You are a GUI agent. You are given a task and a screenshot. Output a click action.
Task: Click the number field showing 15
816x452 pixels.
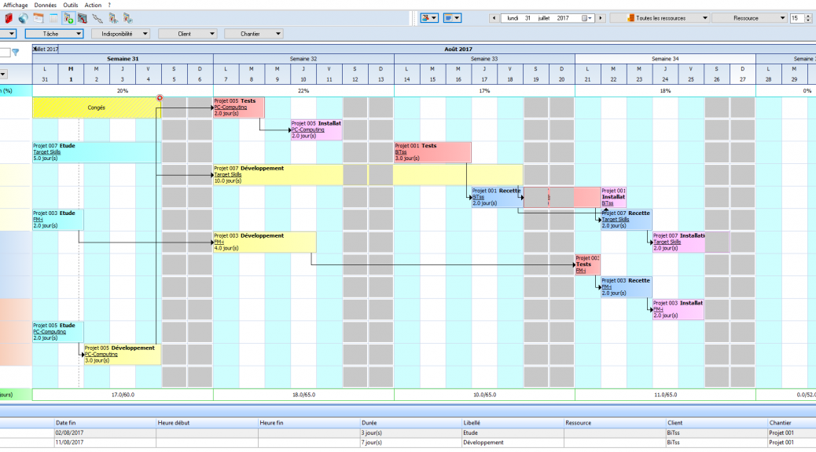(797, 18)
